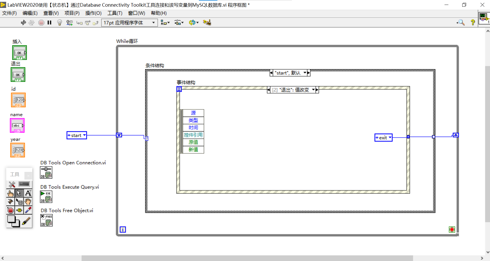Screen dimensions: 490x261
Task: Select the Get Color dropper tool
Action: (28, 210)
